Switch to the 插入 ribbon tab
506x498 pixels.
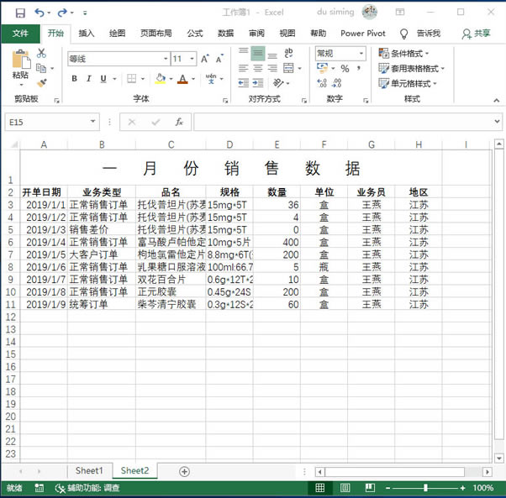tap(87, 34)
